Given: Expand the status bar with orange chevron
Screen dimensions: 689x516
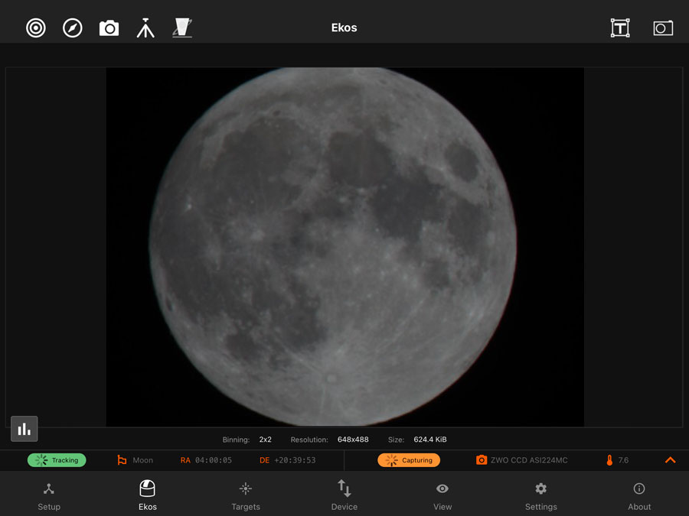Looking at the screenshot, I should (x=670, y=460).
